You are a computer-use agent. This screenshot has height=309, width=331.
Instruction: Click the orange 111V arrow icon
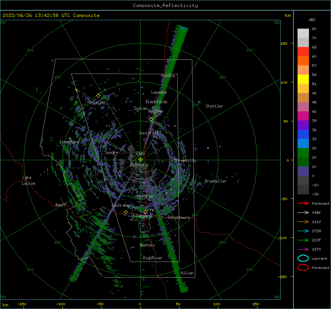click(x=303, y=222)
